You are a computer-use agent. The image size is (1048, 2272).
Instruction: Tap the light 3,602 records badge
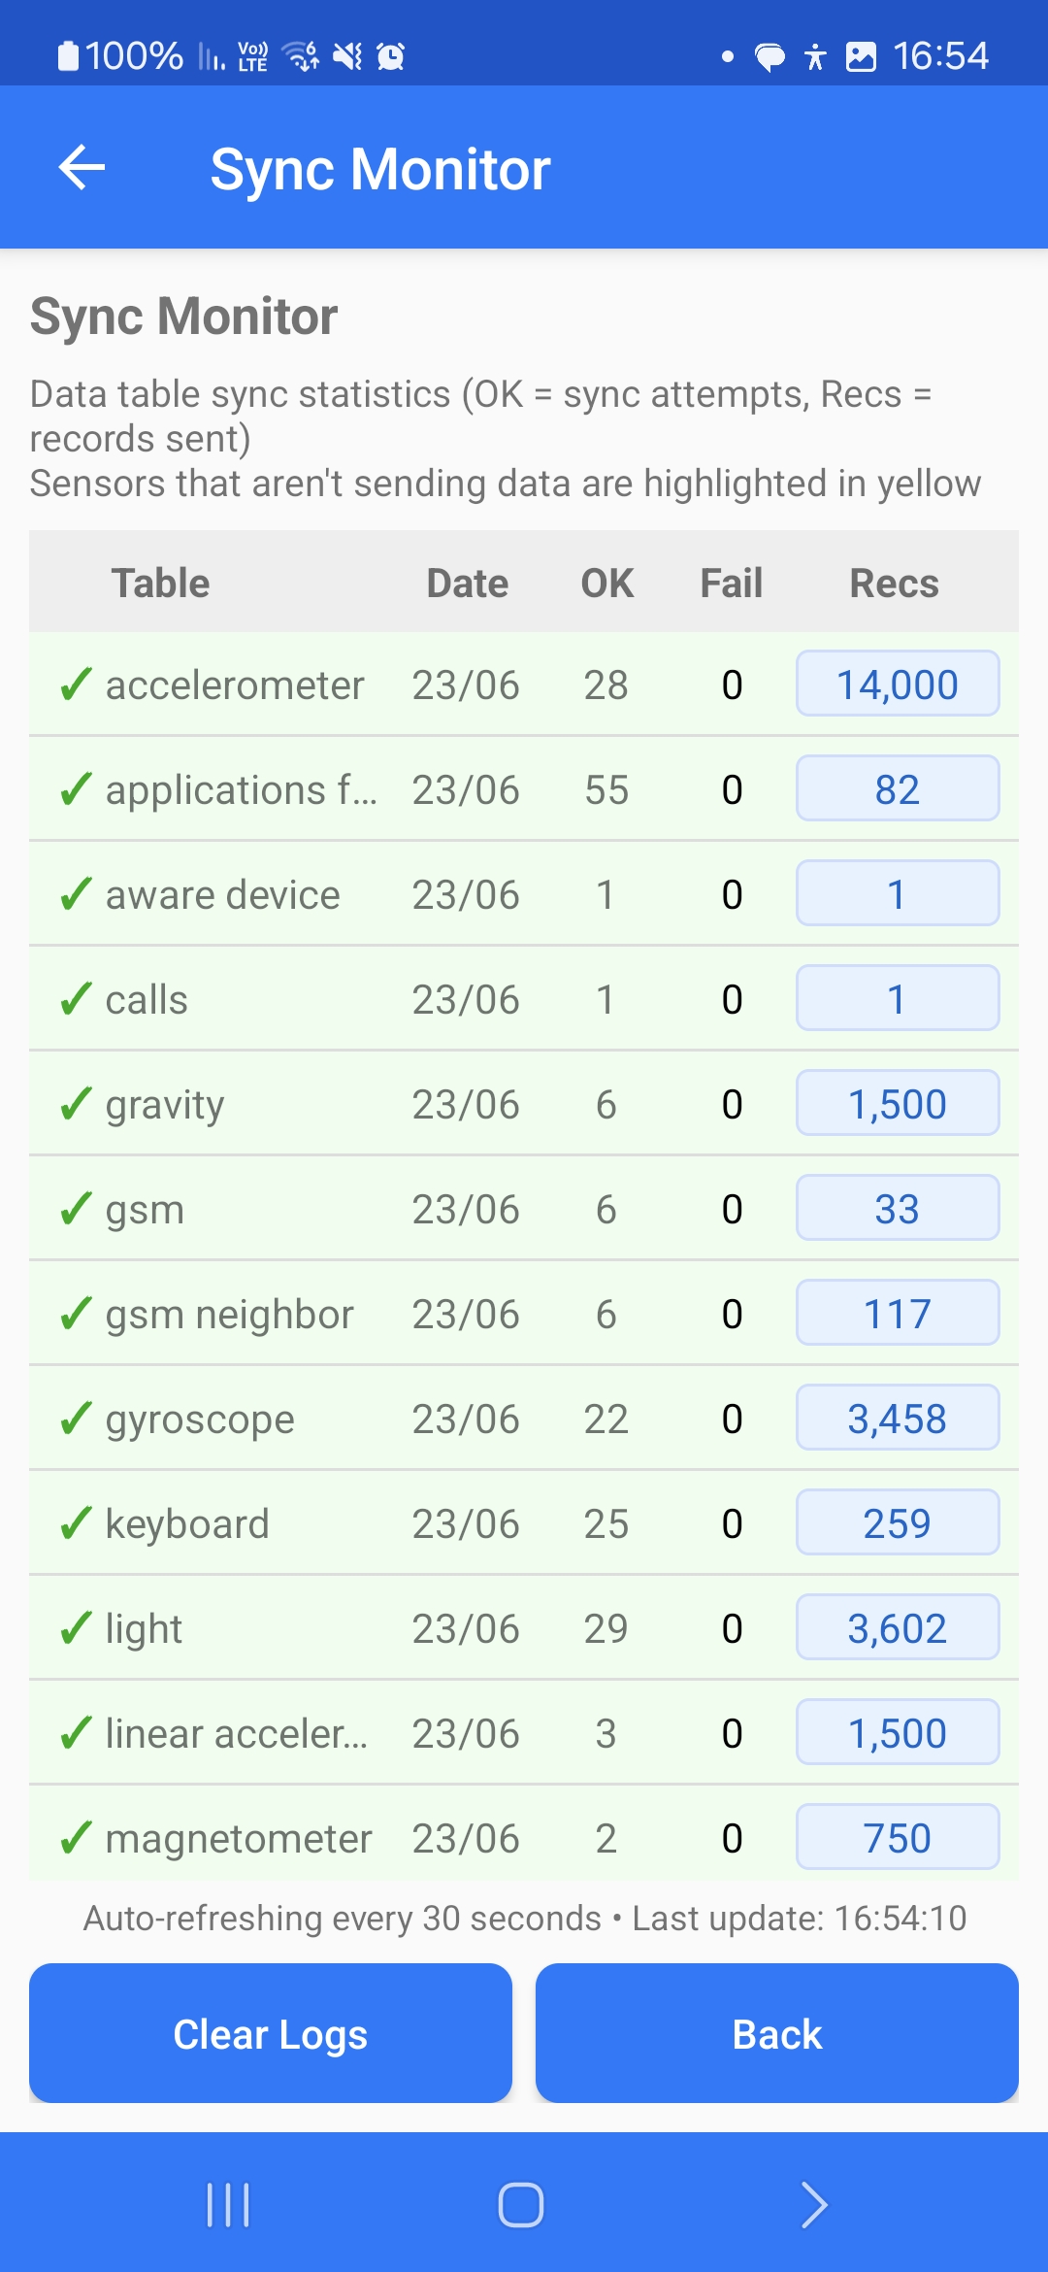[898, 1628]
